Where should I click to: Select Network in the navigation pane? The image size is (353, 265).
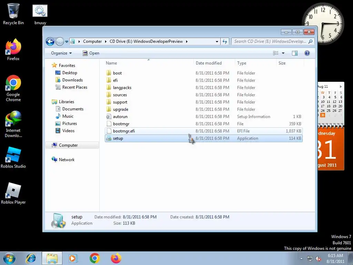tap(67, 159)
